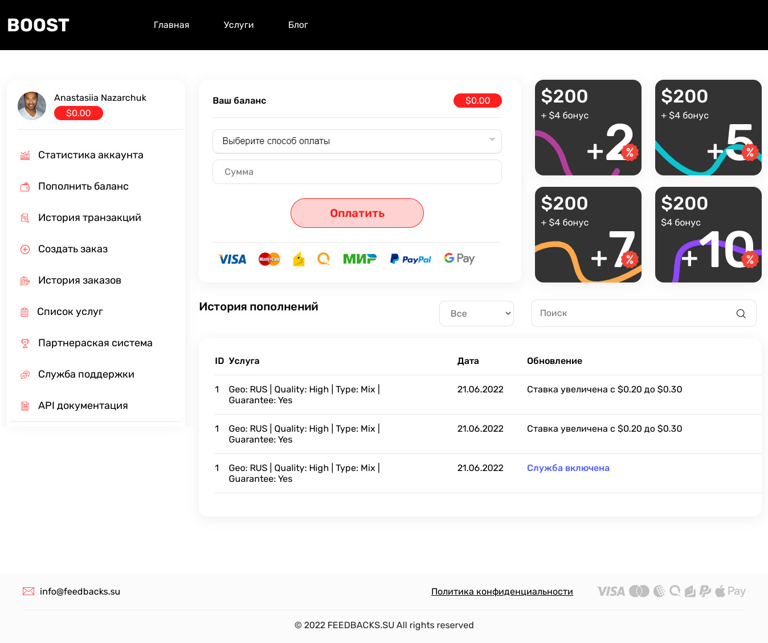Click the user avatar photo

(x=32, y=106)
